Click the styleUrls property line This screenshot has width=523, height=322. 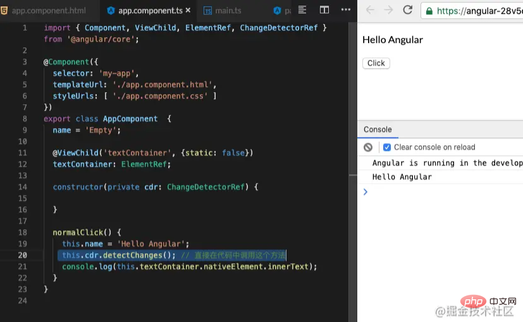135,96
